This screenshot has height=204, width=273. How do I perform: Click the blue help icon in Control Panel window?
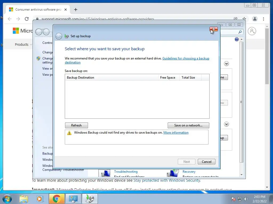click(x=237, y=39)
